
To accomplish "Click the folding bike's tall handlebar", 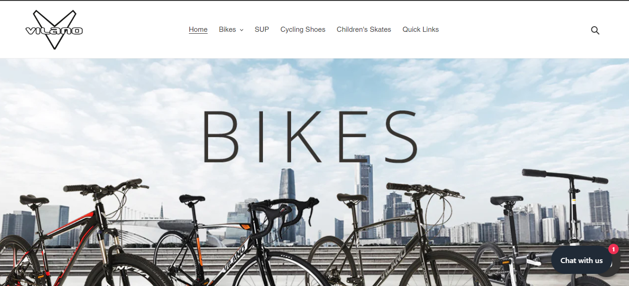I will click(x=565, y=176).
